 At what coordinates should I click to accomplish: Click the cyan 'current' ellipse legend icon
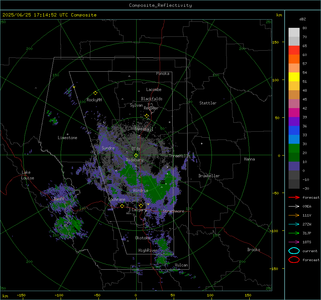[294, 251]
